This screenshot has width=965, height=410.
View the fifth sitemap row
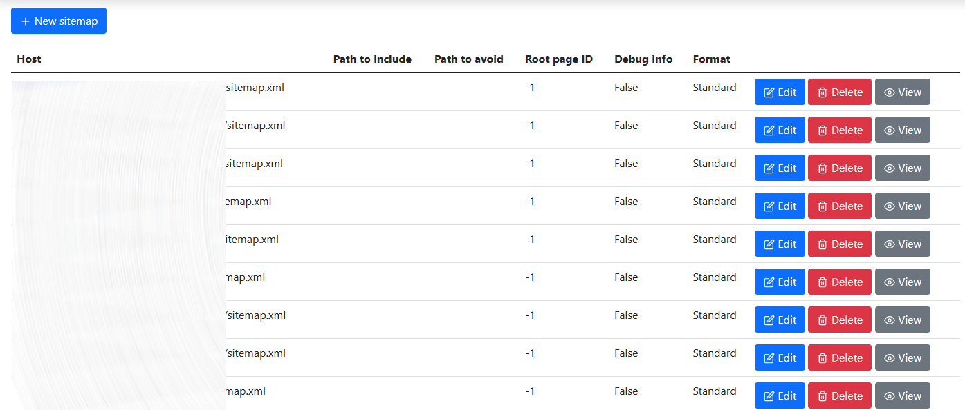(902, 244)
